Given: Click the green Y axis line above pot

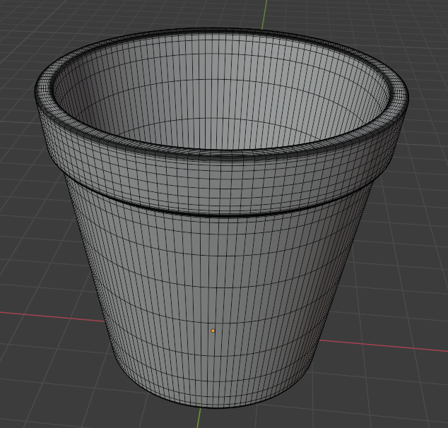Looking at the screenshot, I should (x=264, y=14).
